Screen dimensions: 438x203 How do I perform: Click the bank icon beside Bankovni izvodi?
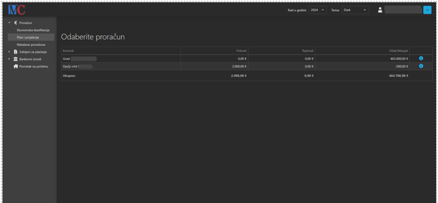[x=16, y=59]
